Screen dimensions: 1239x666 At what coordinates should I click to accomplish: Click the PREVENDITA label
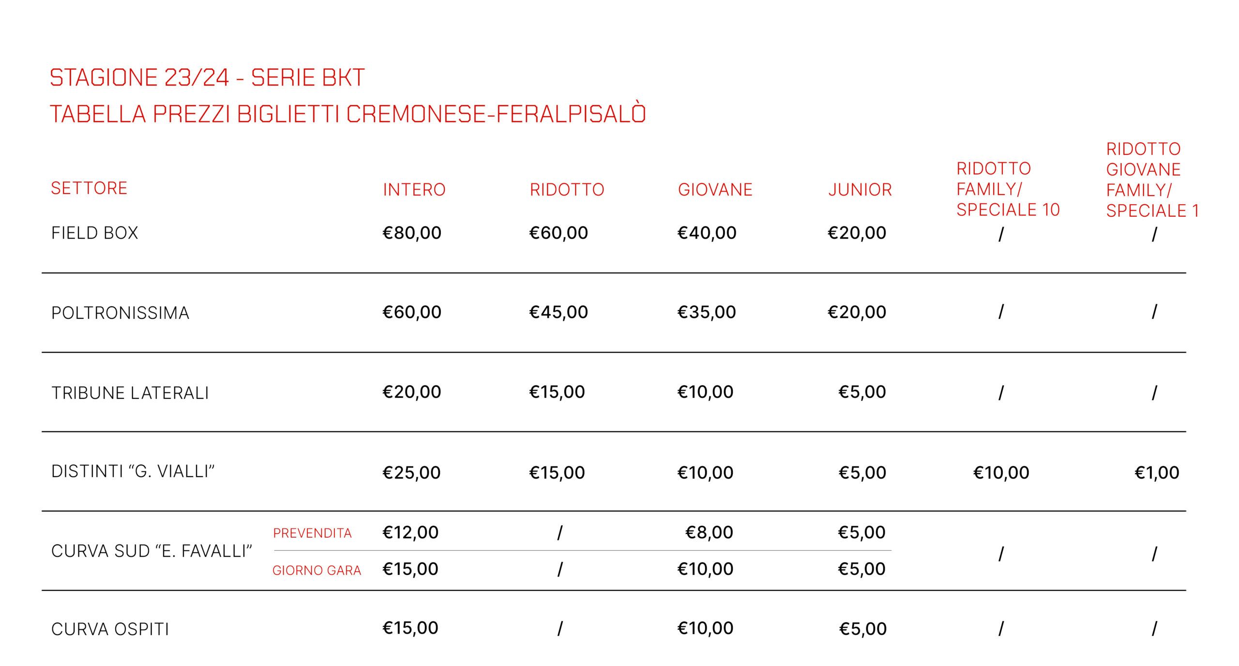pos(312,533)
